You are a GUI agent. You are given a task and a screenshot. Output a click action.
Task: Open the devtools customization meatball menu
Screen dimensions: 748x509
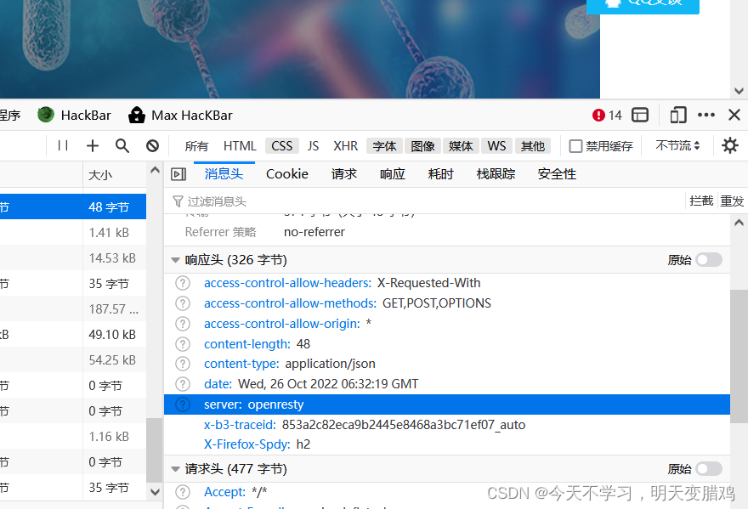click(x=705, y=114)
